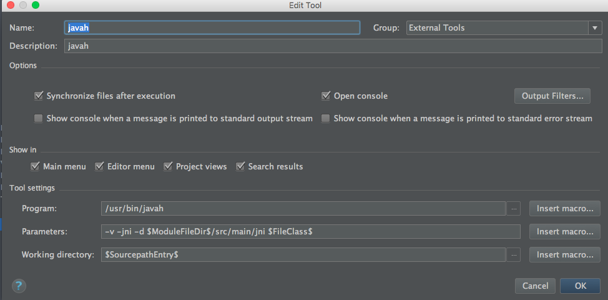Uncheck Main menu in Show in
The image size is (608, 300).
(x=36, y=166)
